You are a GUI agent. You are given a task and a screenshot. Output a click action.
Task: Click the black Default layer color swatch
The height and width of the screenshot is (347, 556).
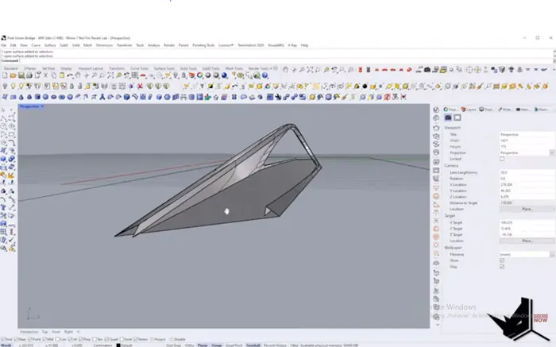tap(118, 345)
